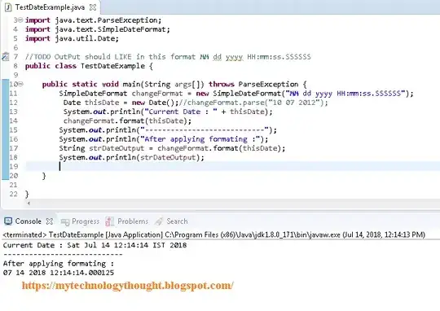Collapse the imports fold at line 3
This screenshot has height=311, width=440.
20,20
